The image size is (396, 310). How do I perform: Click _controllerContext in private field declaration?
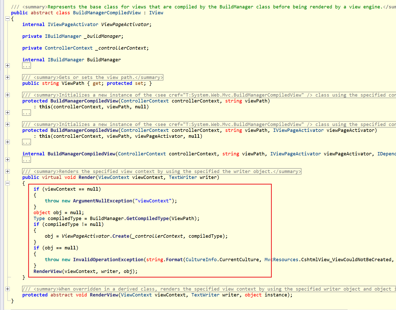pyautogui.click(x=121, y=48)
